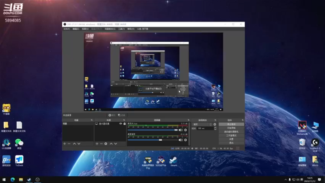Remove the selected scene with the minus icon
The image size is (325, 183).
tap(69, 144)
